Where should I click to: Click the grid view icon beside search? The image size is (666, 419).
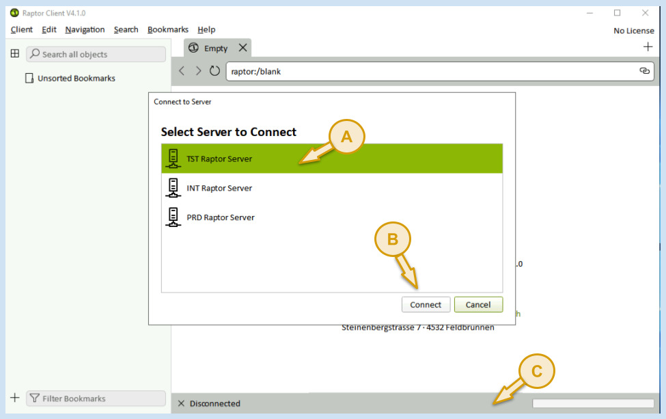coord(14,54)
